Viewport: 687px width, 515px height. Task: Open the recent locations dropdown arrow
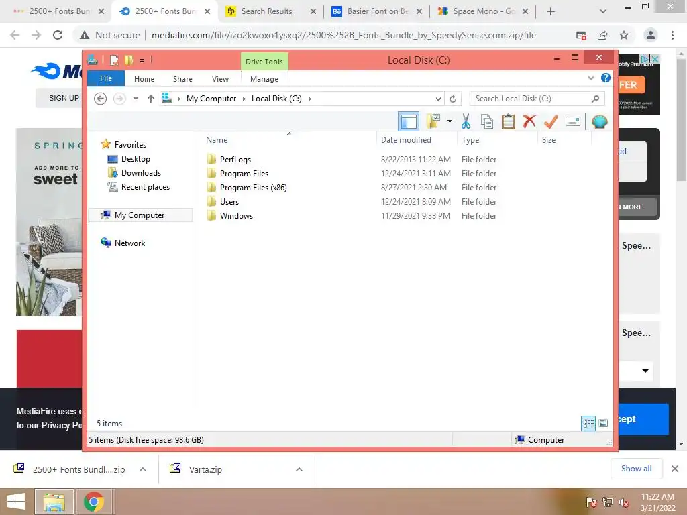pos(136,99)
